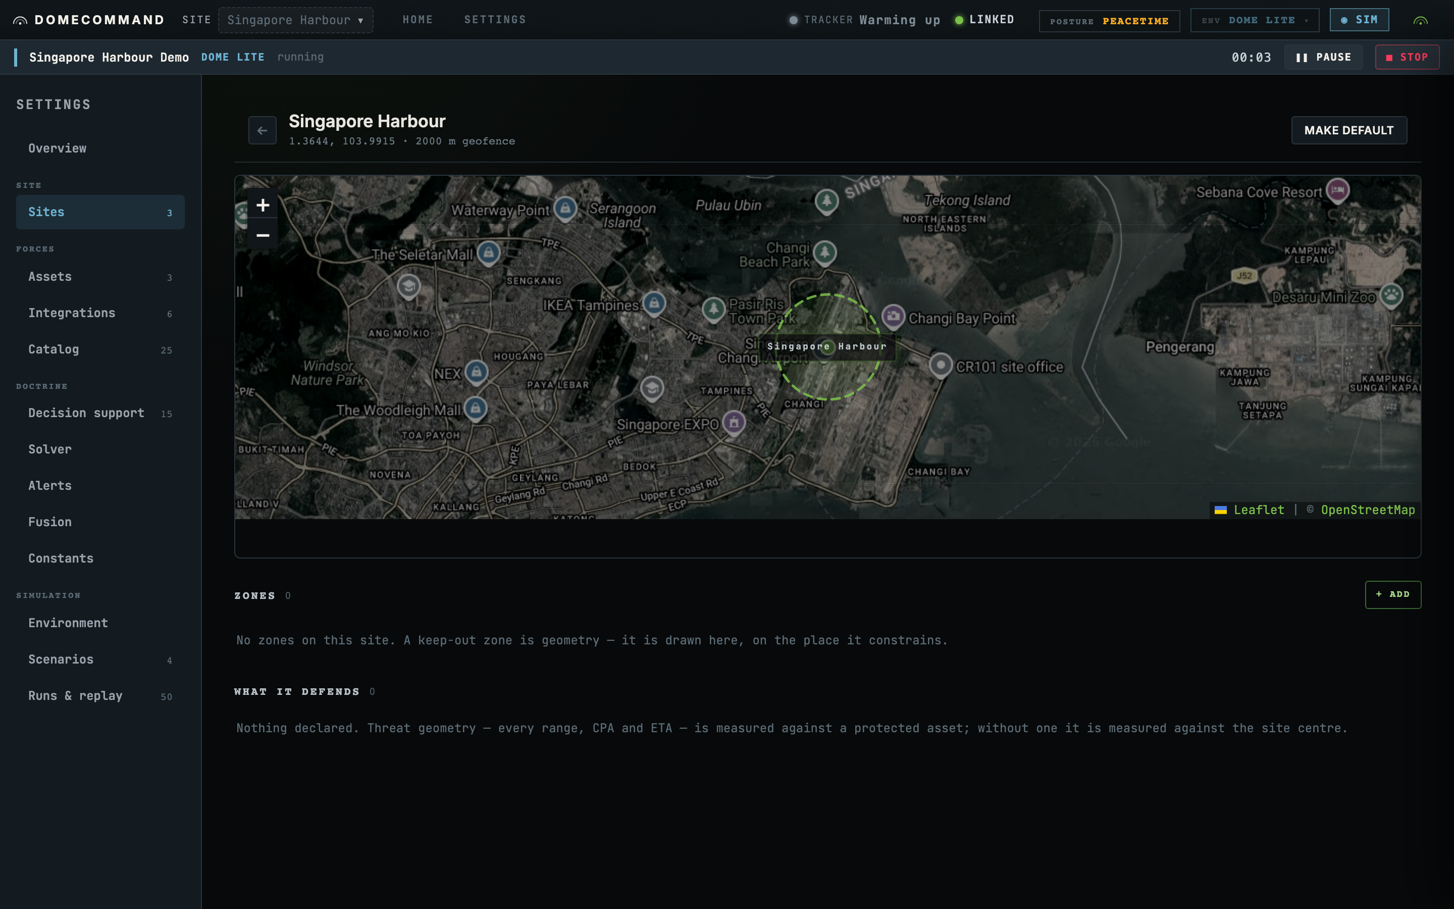Add a new zone with Add button

(1393, 594)
